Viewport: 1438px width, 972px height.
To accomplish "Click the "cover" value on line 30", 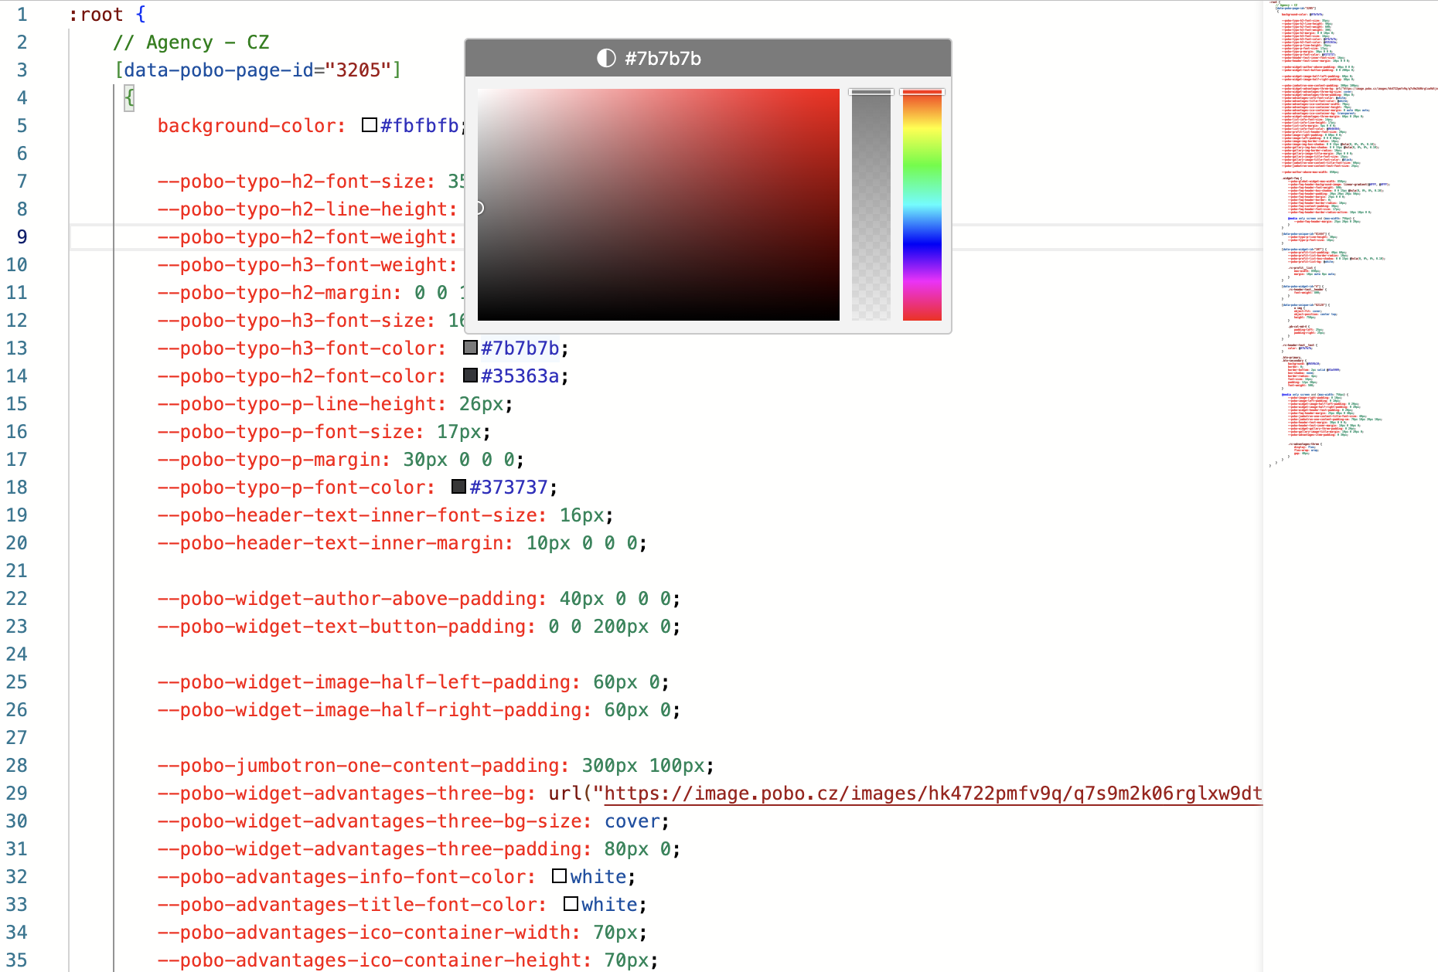I will point(632,821).
